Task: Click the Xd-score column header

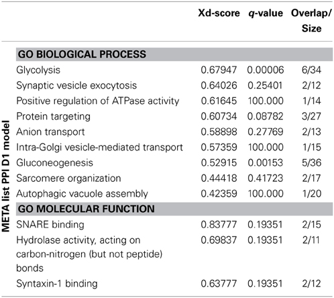Action: pyautogui.click(x=219, y=13)
